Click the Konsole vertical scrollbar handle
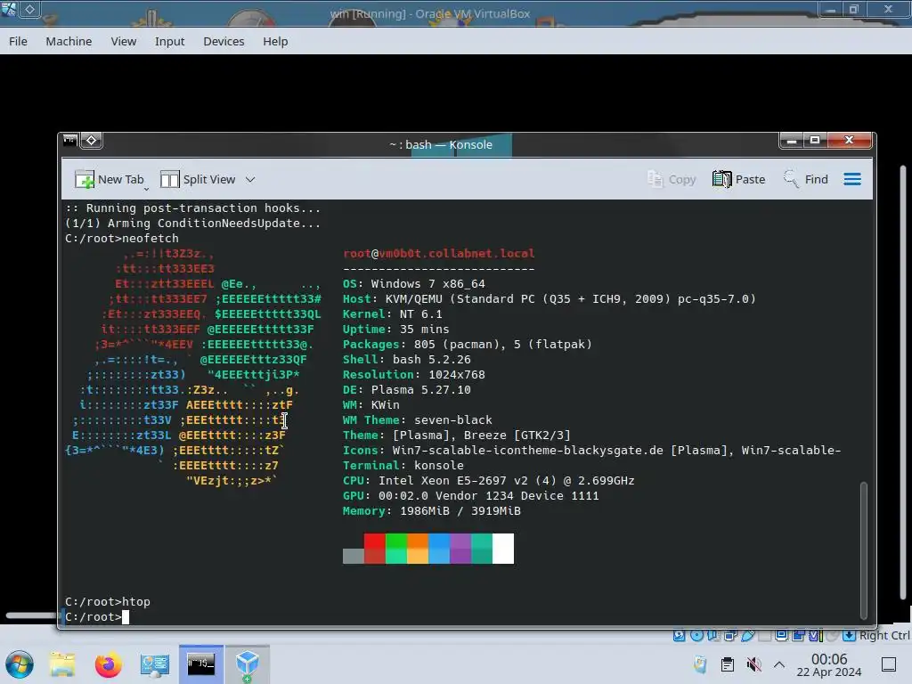Image resolution: width=912 pixels, height=684 pixels. (x=864, y=550)
